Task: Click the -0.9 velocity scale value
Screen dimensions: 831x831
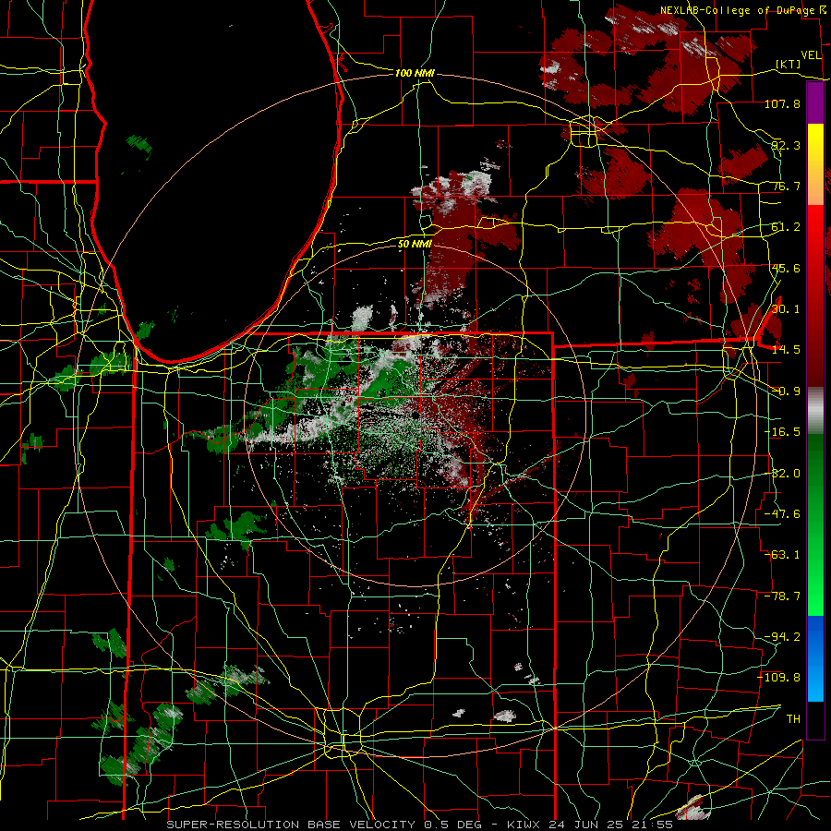Action: [786, 391]
